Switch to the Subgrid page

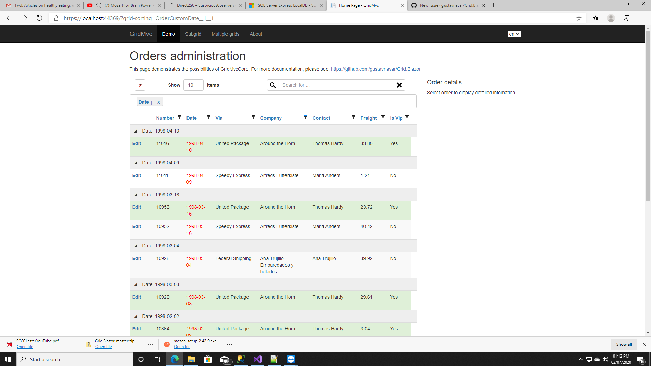(193, 34)
